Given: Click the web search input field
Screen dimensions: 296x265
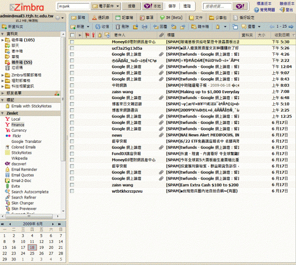Looking at the screenshot, I should (x=217, y=6).
